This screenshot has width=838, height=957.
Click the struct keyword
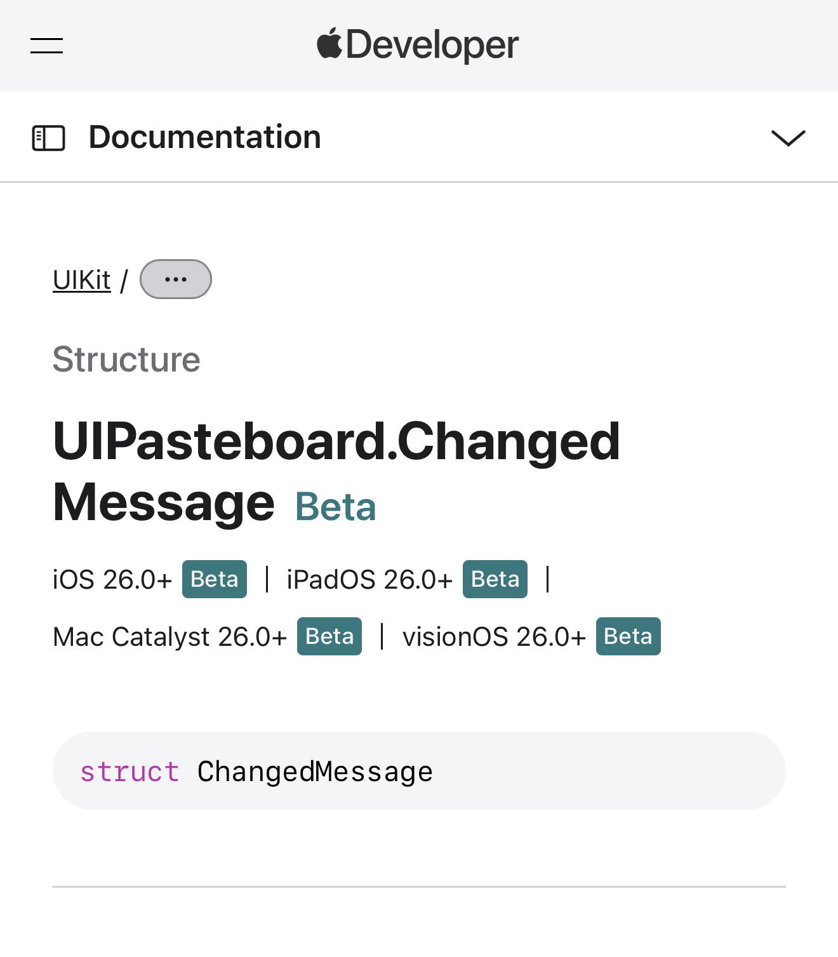click(130, 772)
